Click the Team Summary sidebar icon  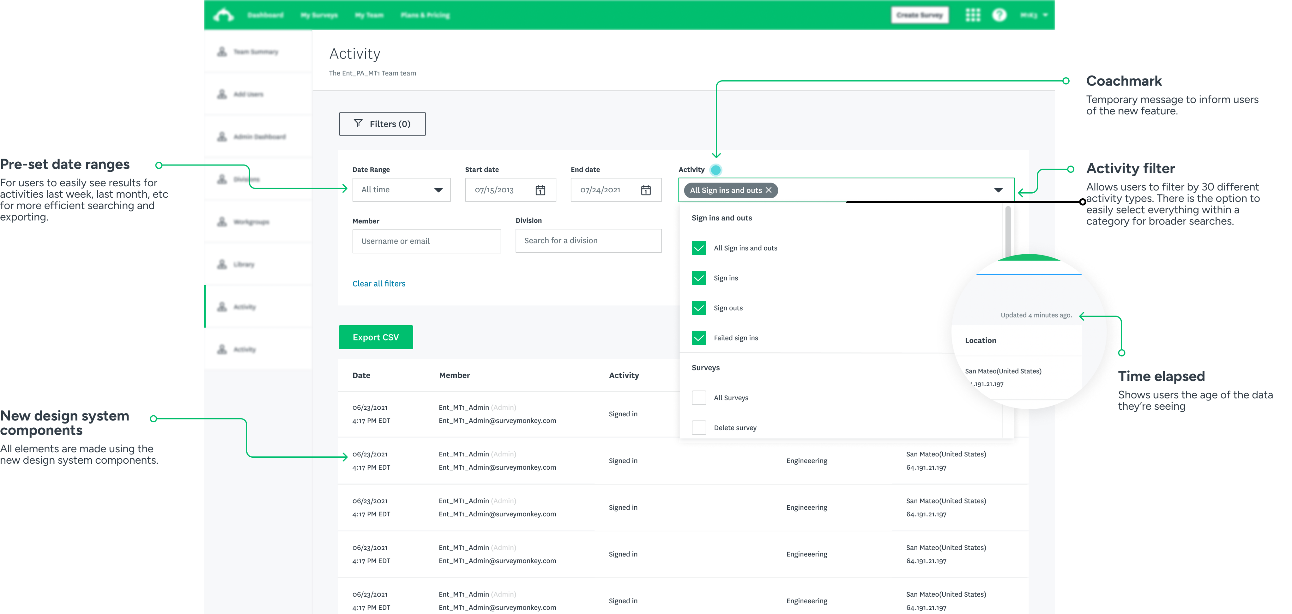coord(222,52)
